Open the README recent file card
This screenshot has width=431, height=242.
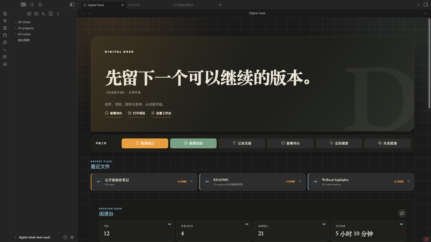click(x=252, y=182)
